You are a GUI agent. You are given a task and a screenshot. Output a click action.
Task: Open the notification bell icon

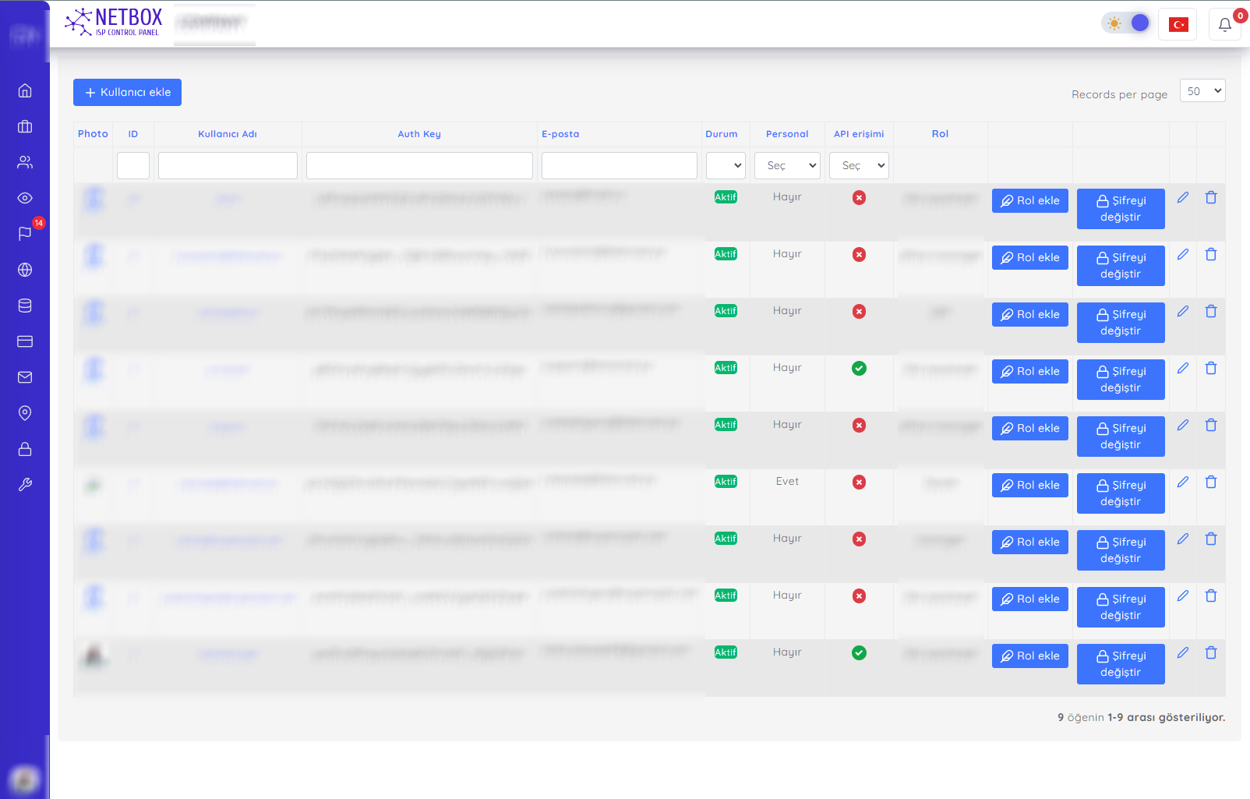(x=1224, y=25)
